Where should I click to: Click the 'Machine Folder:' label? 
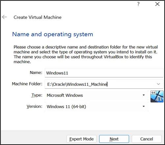[27, 84]
